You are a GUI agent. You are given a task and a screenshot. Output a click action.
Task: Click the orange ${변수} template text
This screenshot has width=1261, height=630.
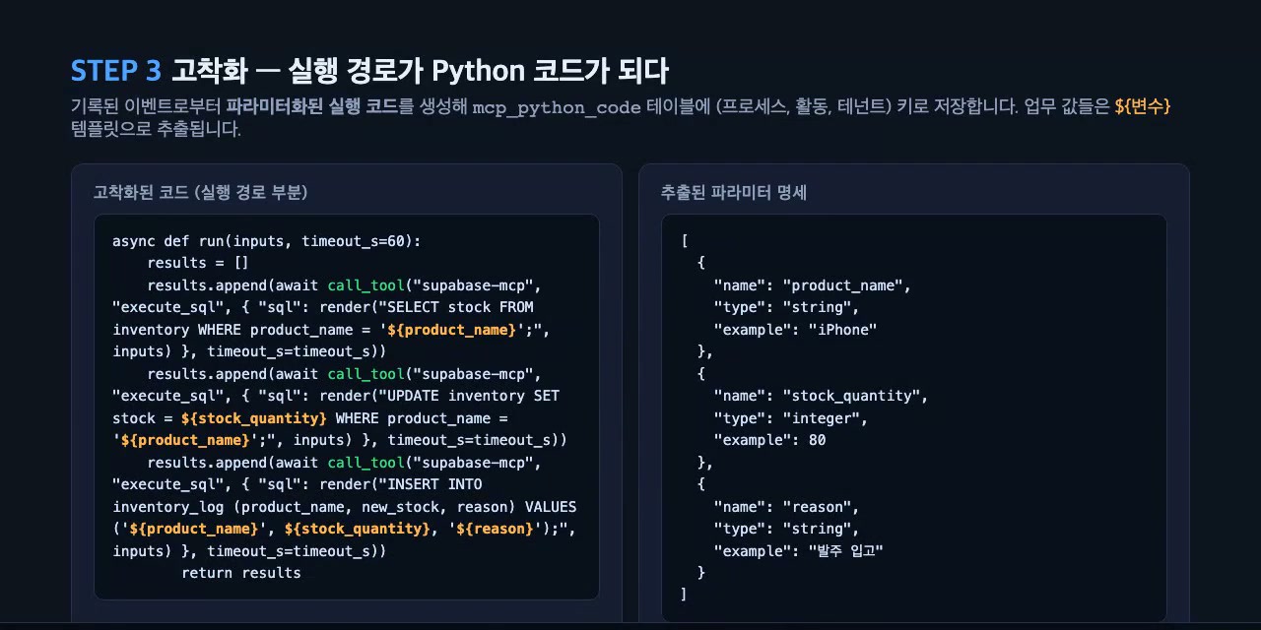point(1142,106)
